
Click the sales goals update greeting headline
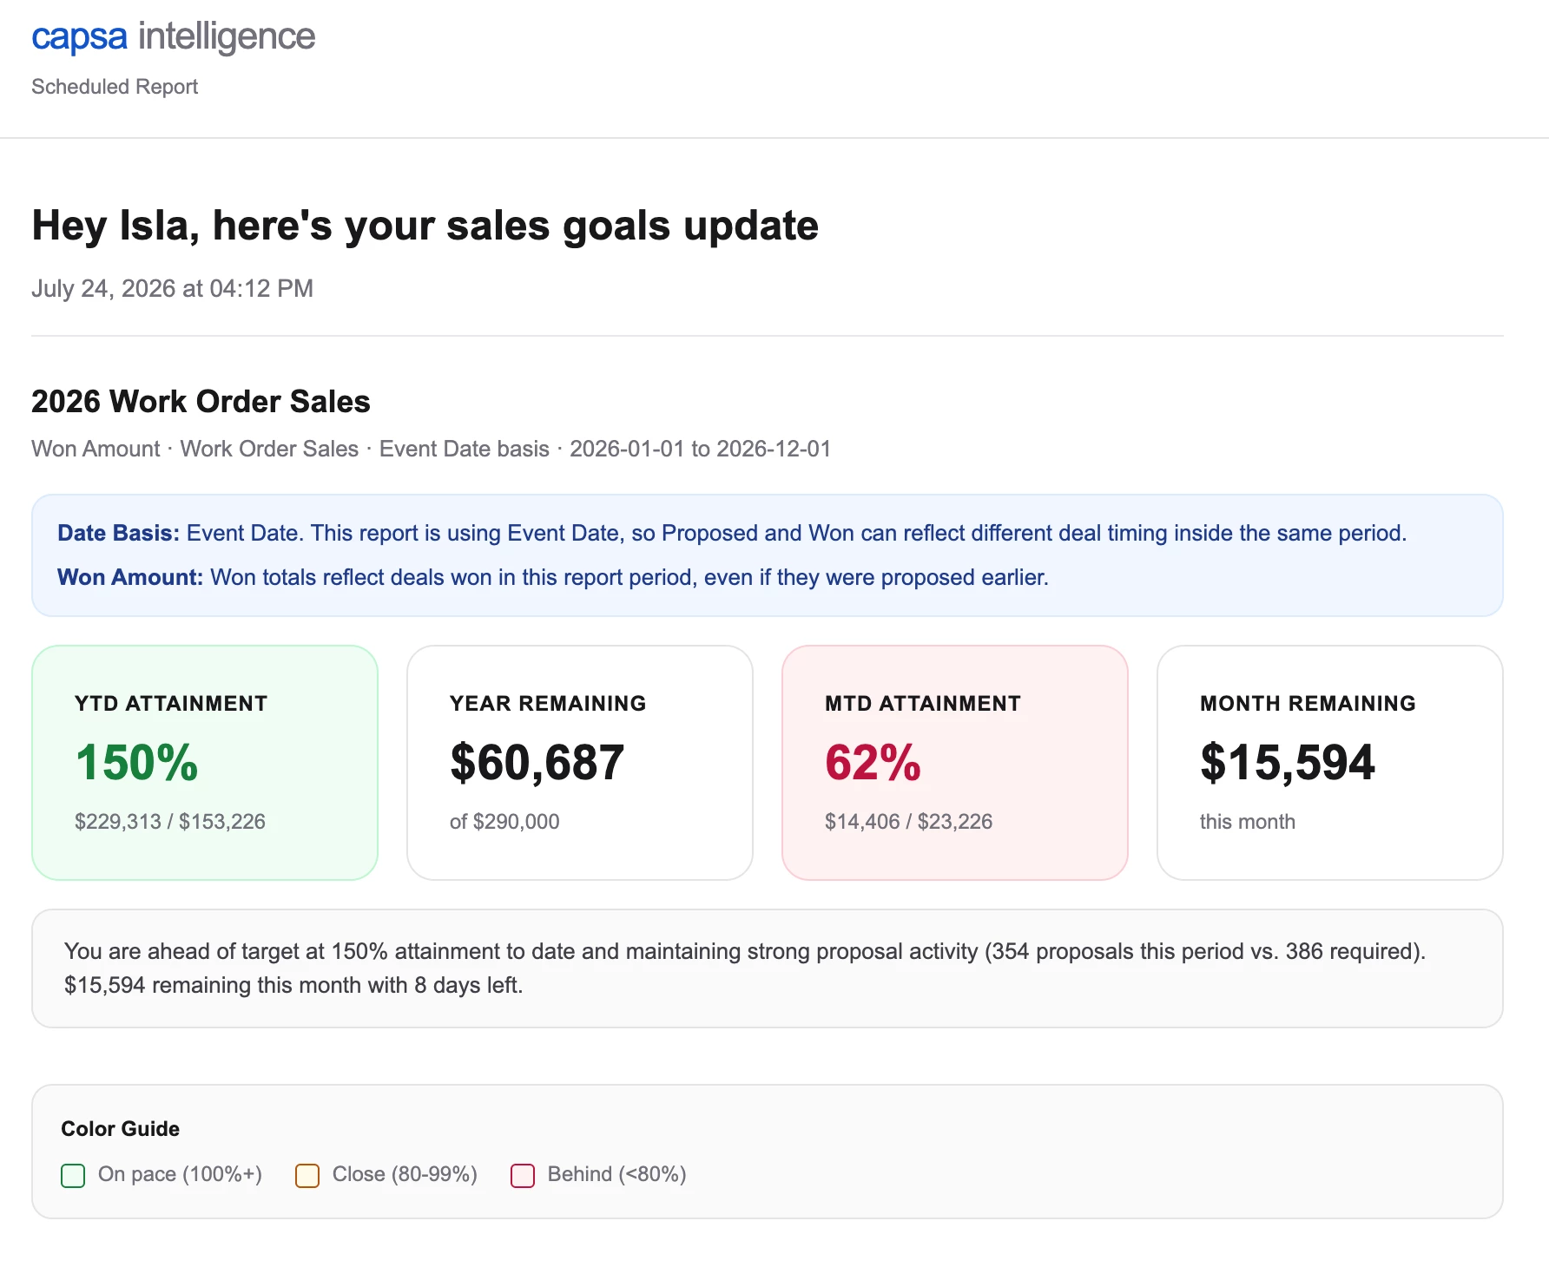(x=425, y=226)
